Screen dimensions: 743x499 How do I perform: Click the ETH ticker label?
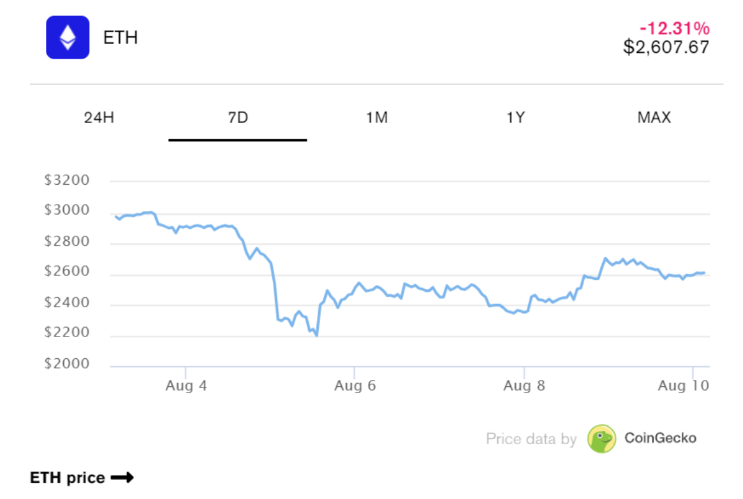point(121,38)
